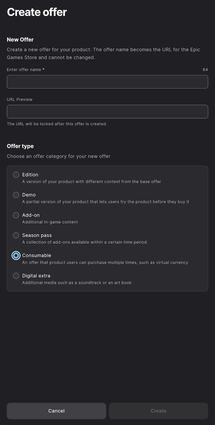
Task: Click the Enter offer name input field
Action: click(107, 82)
